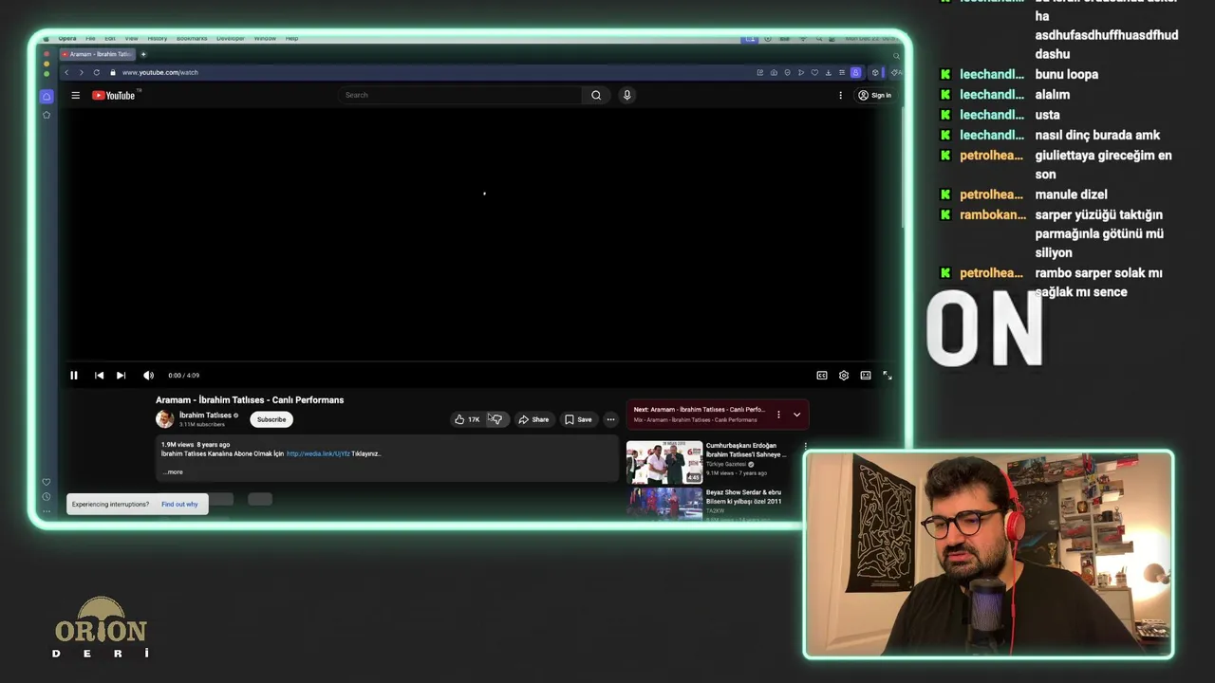The width and height of the screenshot is (1215, 683).
Task: Select the Aramam - İbrahim Tatlıses tab
Action: point(98,54)
